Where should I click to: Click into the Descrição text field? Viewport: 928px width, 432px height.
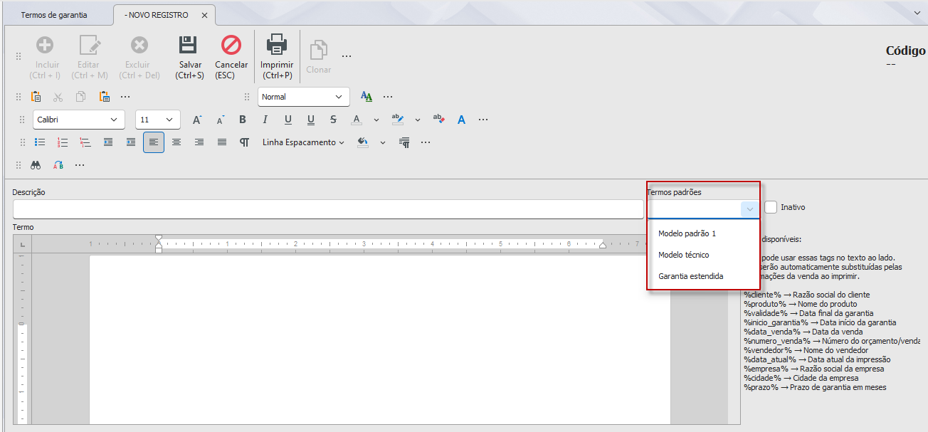point(328,209)
